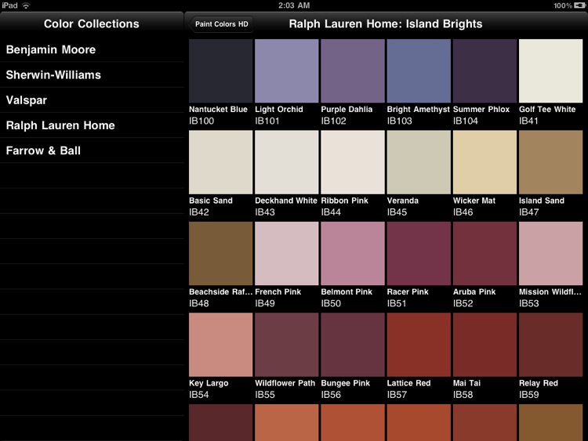
Task: Pick the French Pink swatch
Action: point(287,253)
